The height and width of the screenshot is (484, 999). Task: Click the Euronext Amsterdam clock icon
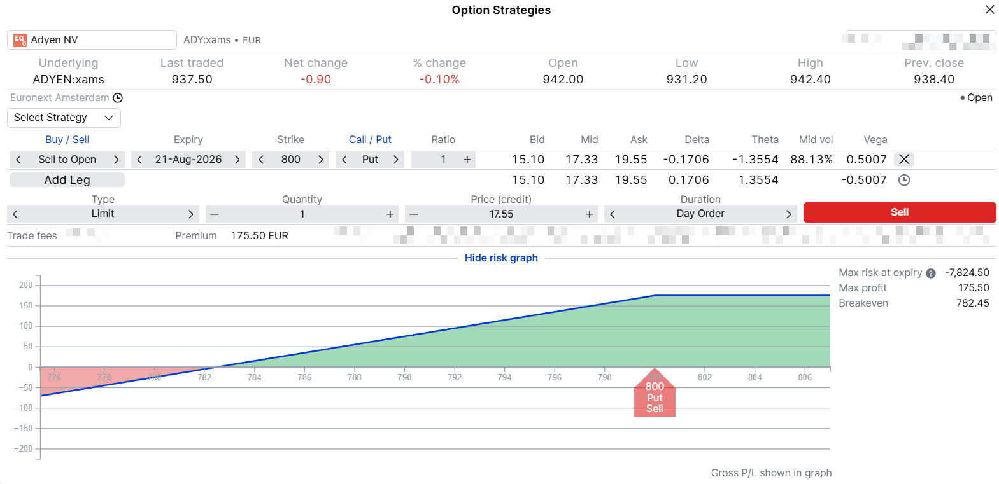(118, 98)
